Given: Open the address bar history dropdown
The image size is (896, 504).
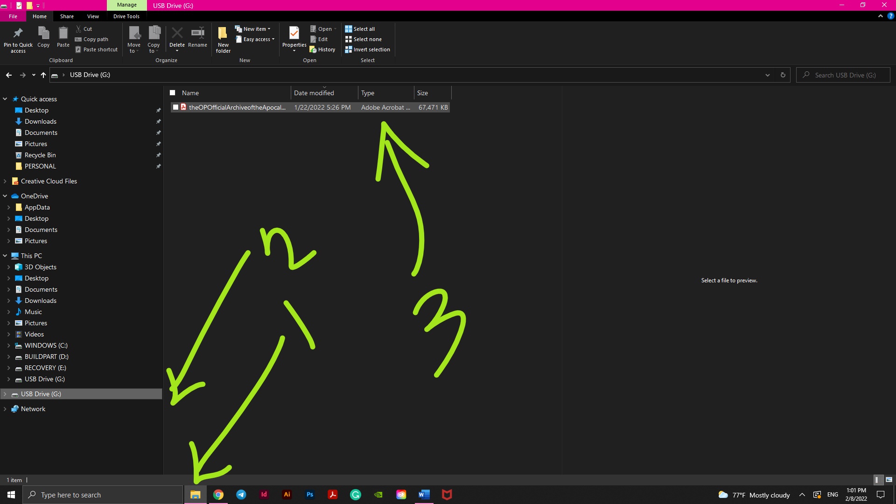Looking at the screenshot, I should click(x=768, y=75).
